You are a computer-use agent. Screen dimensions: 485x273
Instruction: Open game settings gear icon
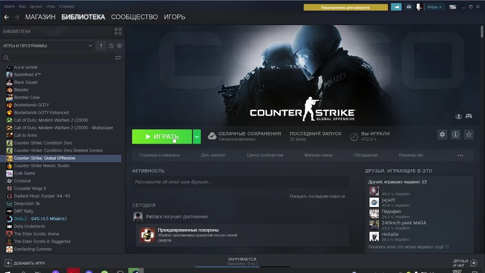point(442,135)
